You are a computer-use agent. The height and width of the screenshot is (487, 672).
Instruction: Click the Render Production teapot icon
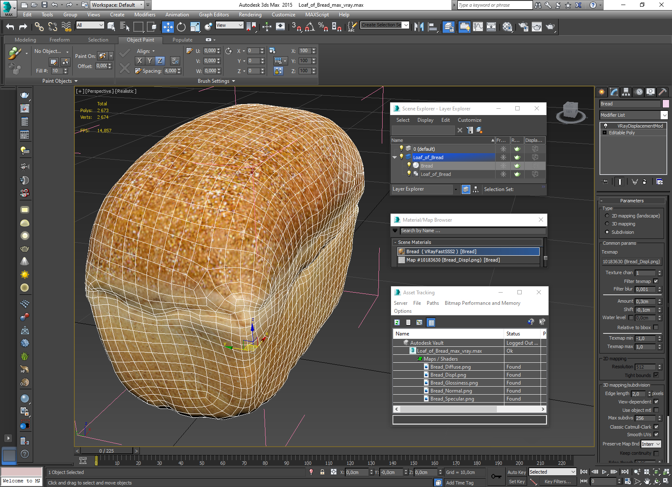pyautogui.click(x=550, y=27)
